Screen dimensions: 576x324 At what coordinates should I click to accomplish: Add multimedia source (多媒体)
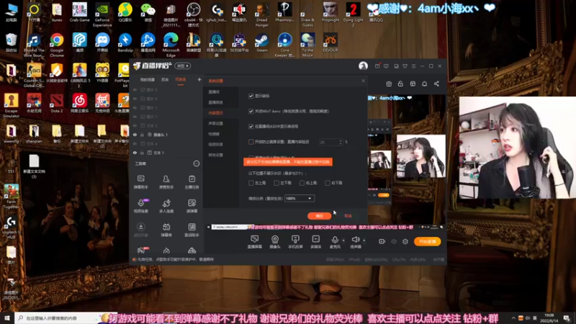point(315,242)
